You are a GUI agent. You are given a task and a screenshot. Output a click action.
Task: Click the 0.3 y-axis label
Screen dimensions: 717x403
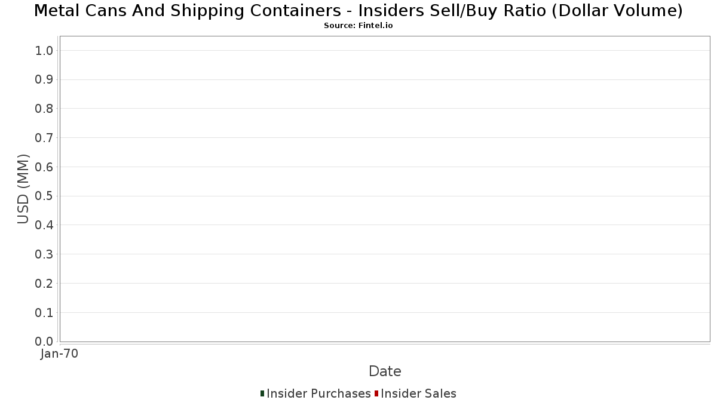tap(45, 254)
